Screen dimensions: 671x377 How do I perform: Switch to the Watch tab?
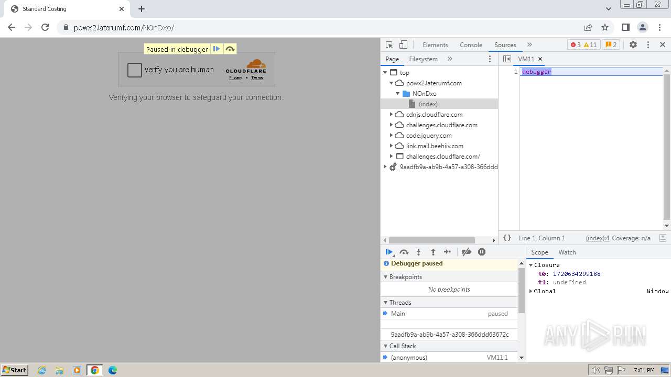(x=567, y=252)
